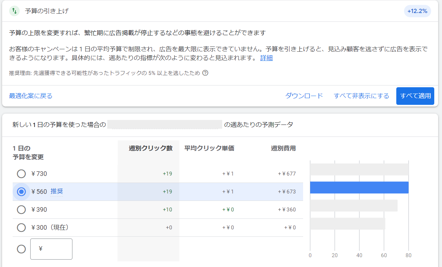442x267 pixels.
Task: Click the 週別費用 column header
Action: pyautogui.click(x=283, y=148)
